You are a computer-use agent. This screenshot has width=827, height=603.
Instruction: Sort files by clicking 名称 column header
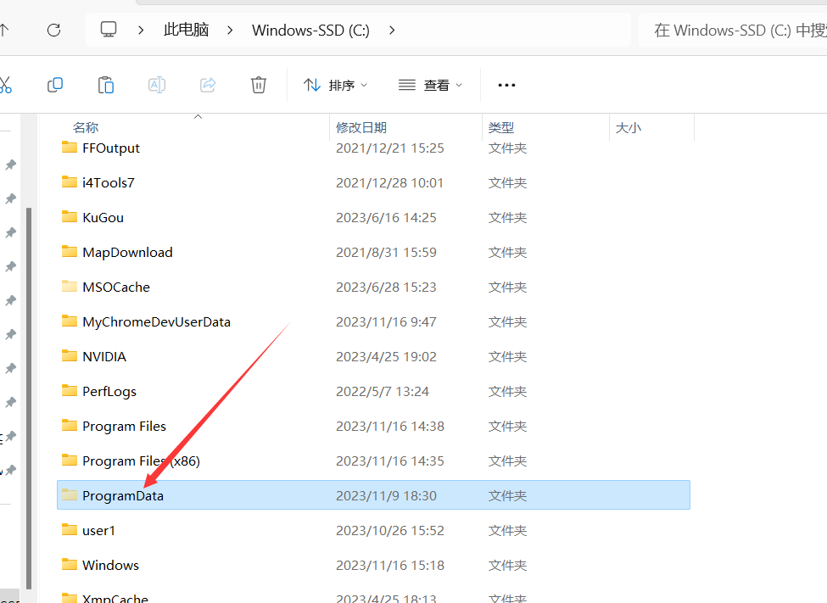pyautogui.click(x=85, y=126)
